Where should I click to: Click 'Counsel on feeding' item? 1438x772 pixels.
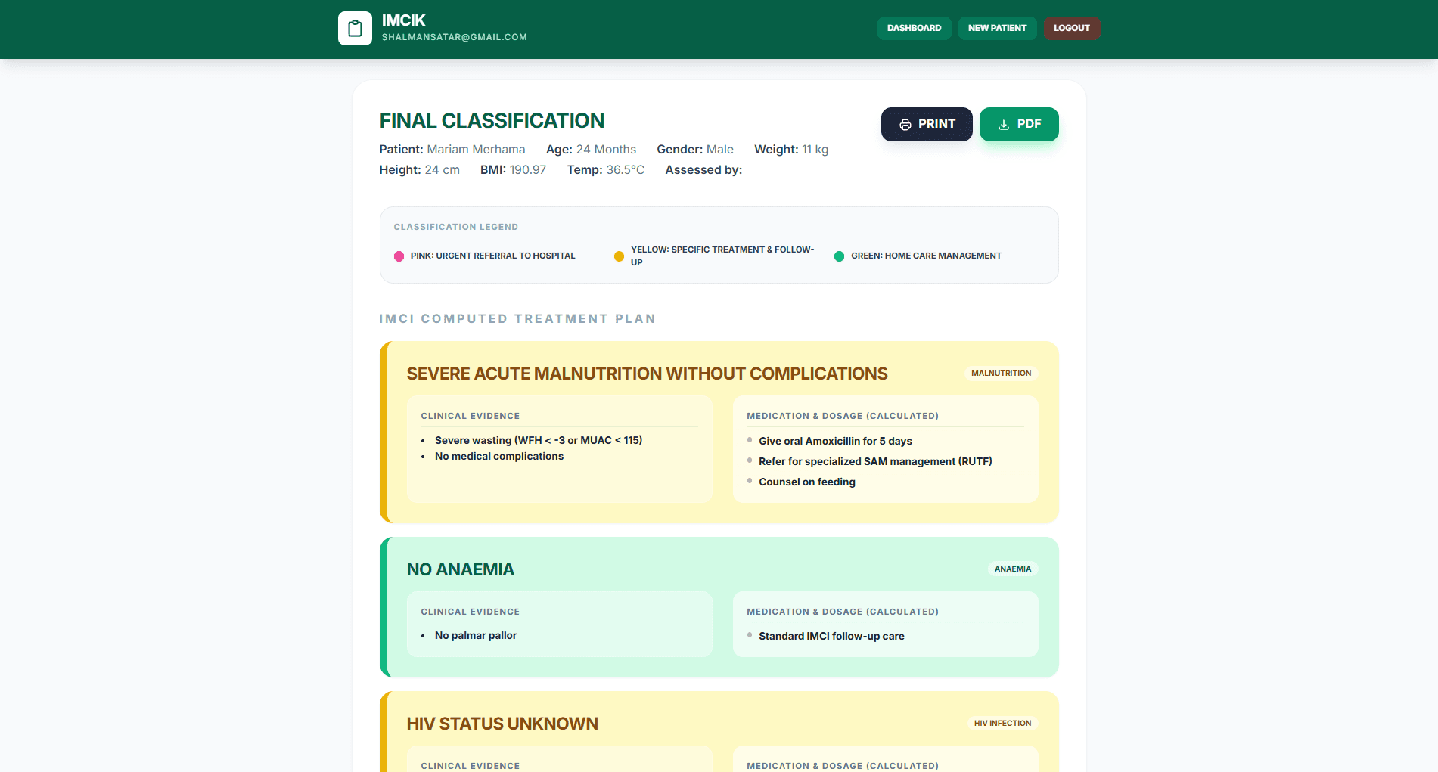tap(807, 482)
